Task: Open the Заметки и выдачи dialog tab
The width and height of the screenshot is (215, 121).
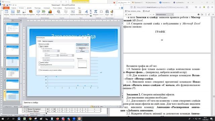Action: 48,41
